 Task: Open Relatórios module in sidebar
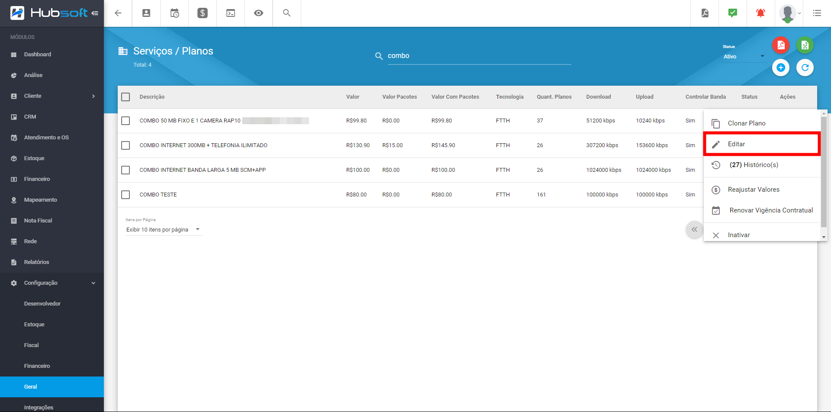[x=52, y=262]
